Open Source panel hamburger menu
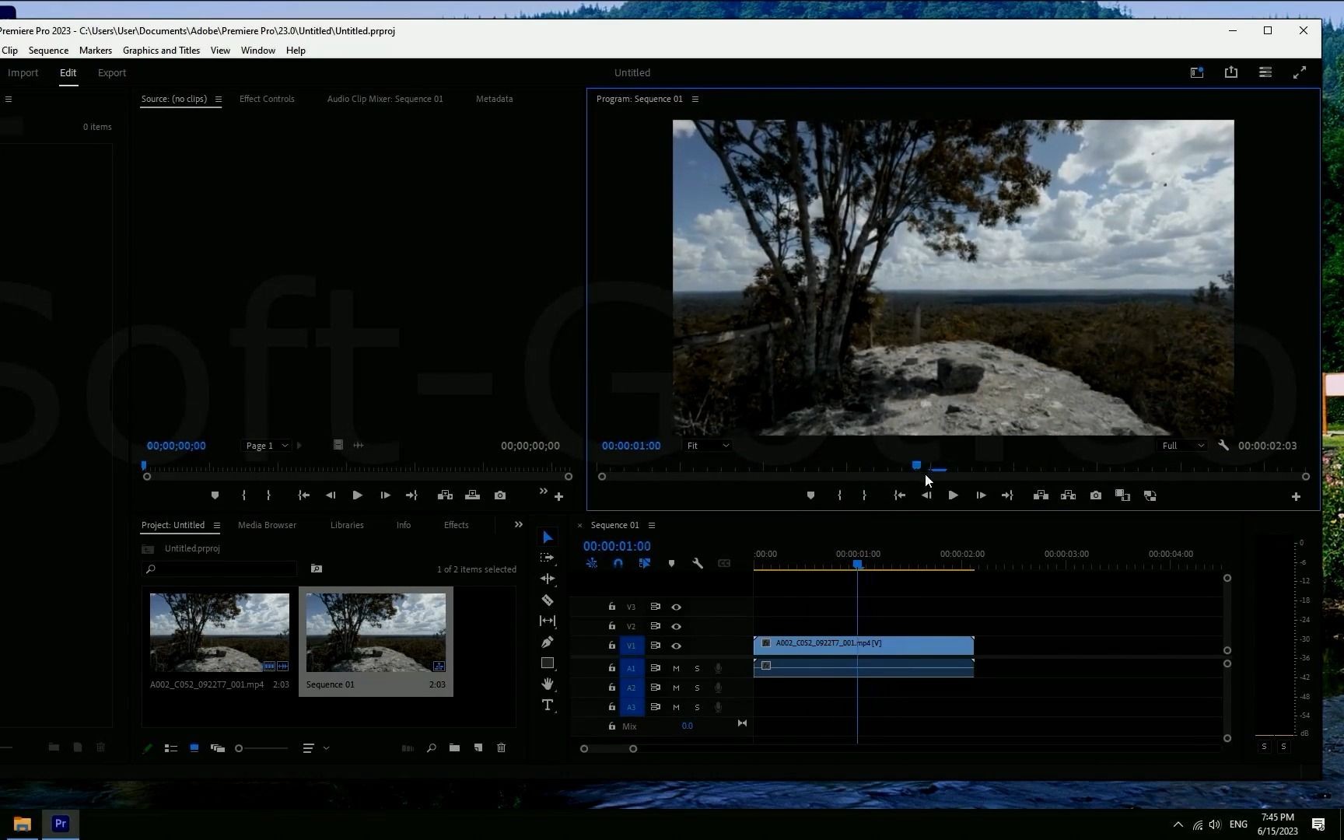This screenshot has width=1344, height=840. coord(219,99)
